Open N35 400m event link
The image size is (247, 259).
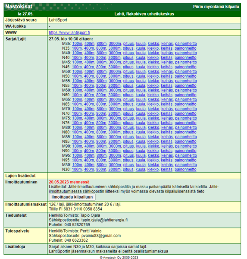89,48
